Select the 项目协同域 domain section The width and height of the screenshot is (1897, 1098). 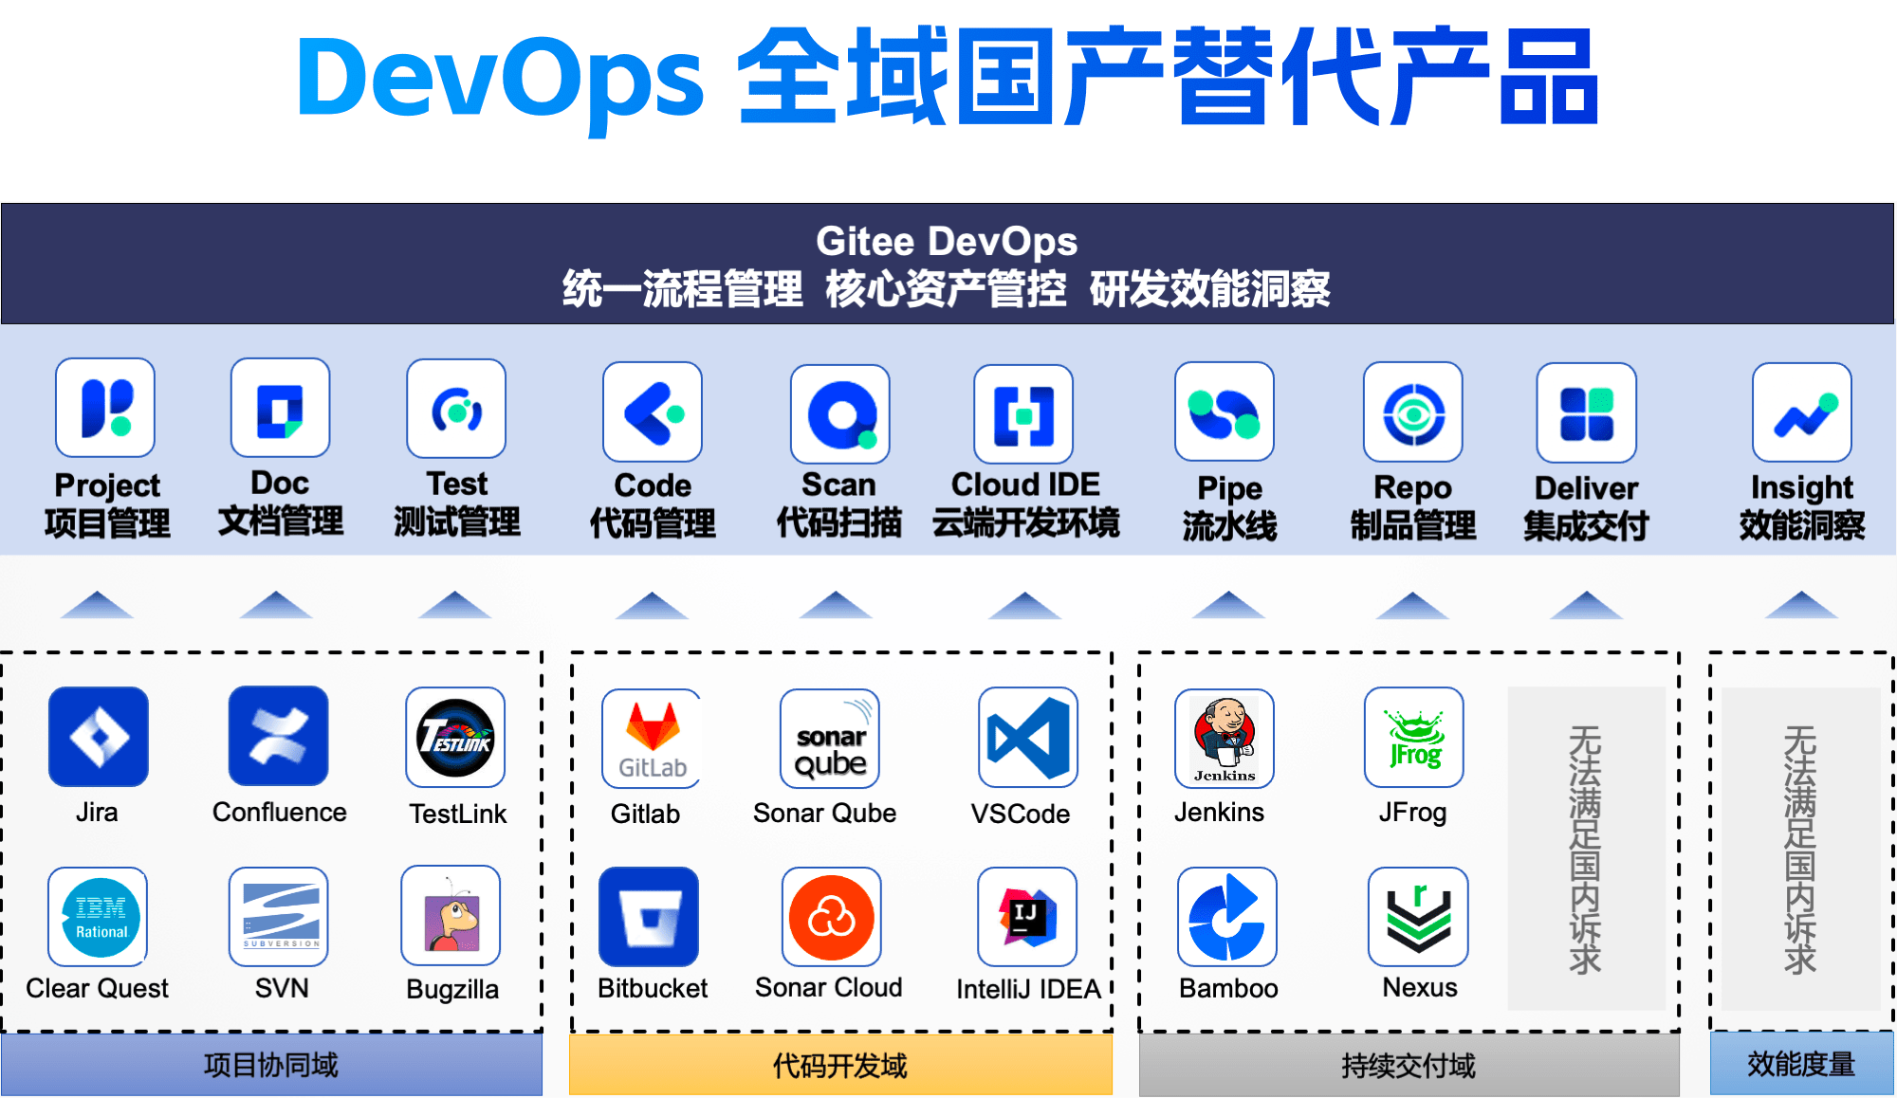point(262,1066)
